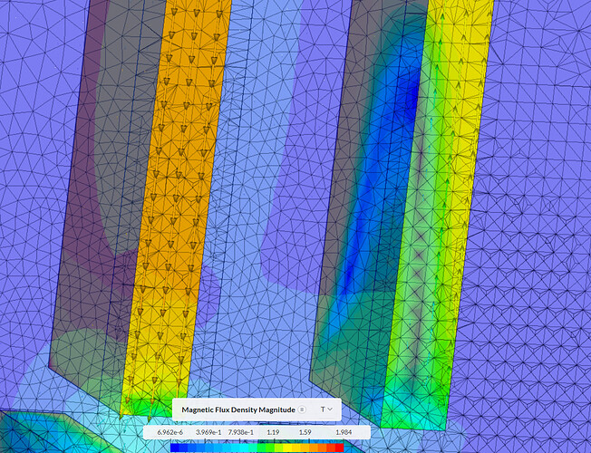Select the legend value 3.969e-1
Viewport: 591px width, 453px height.
pos(208,432)
